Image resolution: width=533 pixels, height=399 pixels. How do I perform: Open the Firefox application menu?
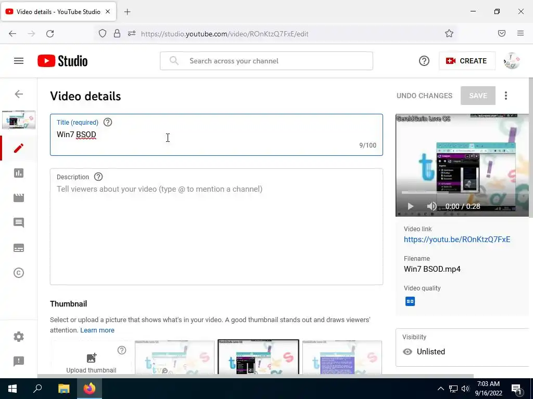tap(521, 34)
